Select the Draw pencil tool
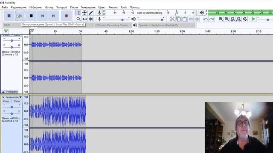This screenshot has width=273, height=153. tap(91, 13)
